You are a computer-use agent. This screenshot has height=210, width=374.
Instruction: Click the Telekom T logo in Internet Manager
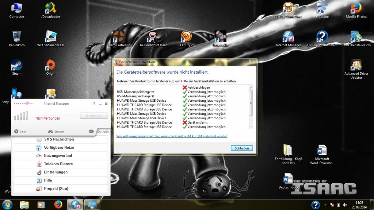click(27, 104)
